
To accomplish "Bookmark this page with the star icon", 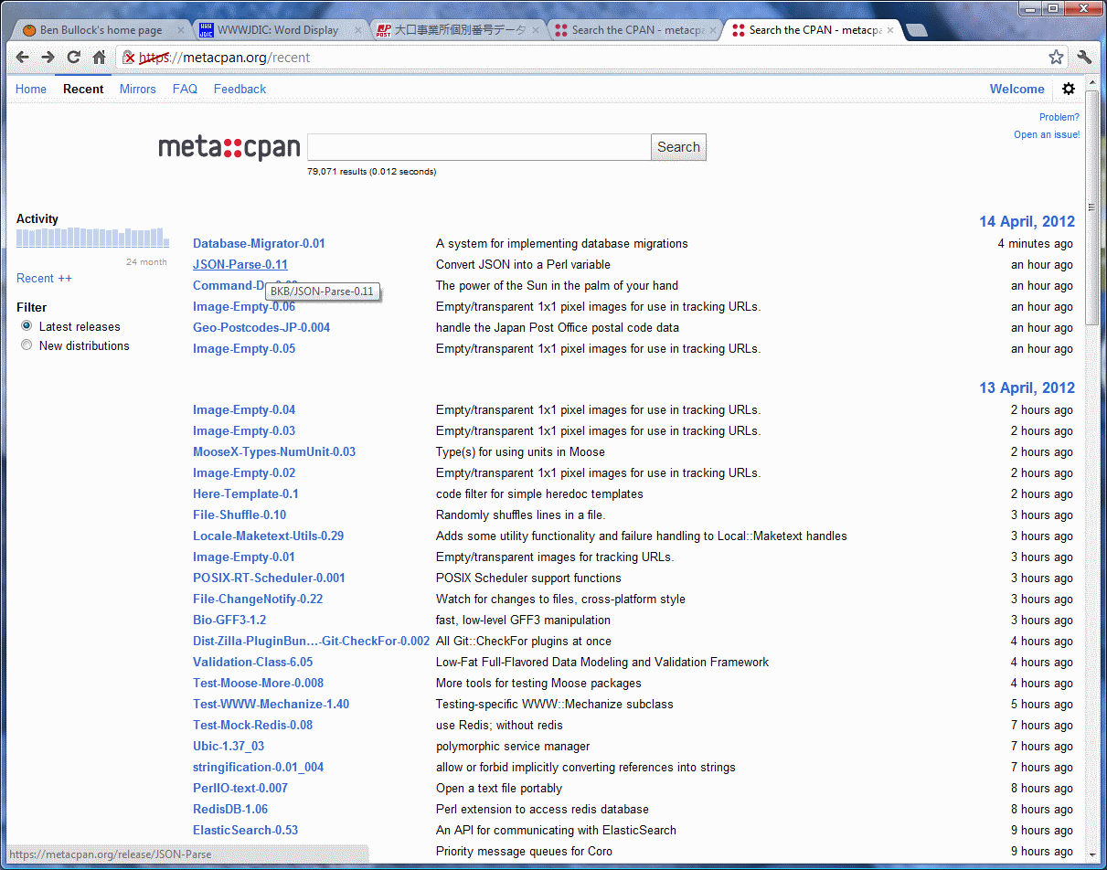I will coord(1056,57).
